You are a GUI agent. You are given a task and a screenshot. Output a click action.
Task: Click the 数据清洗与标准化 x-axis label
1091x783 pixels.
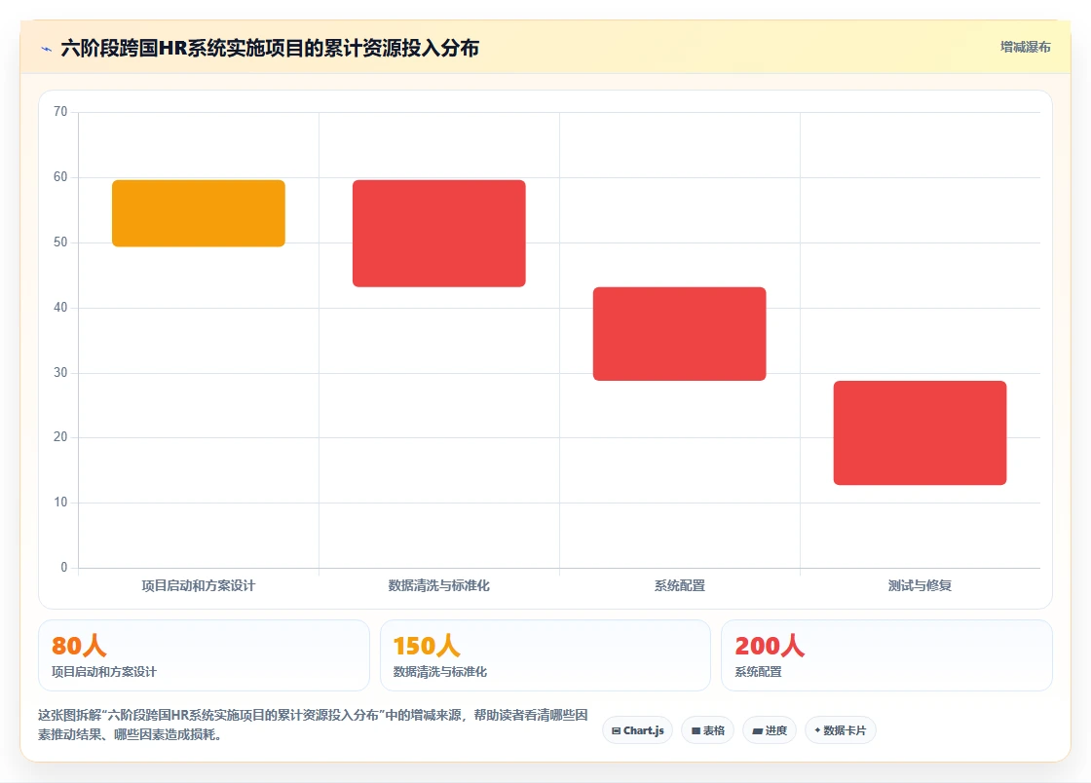439,585
